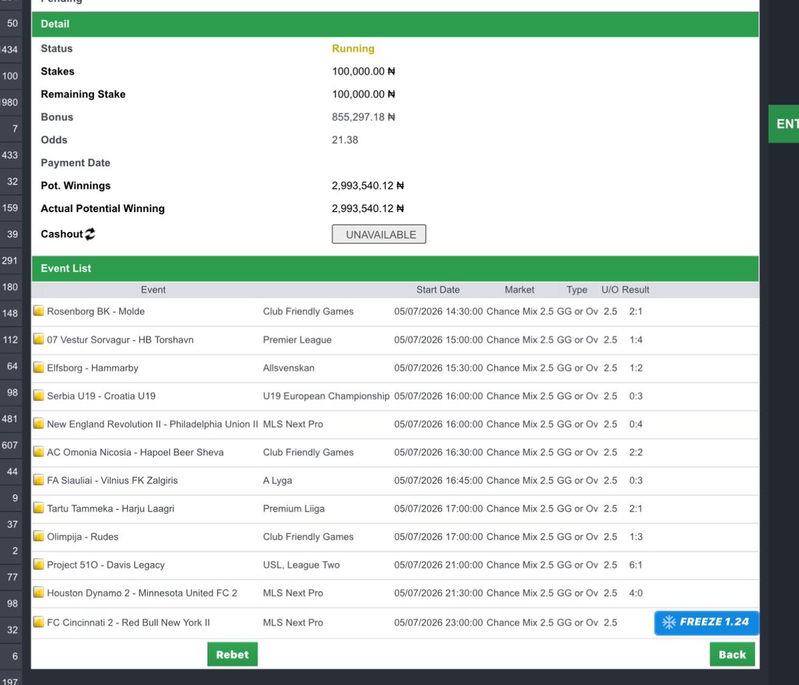
Task: Click the 05/07/2026 23:00:00 start date
Action: [438, 622]
